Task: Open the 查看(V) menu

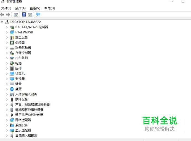Action: pos(35,8)
